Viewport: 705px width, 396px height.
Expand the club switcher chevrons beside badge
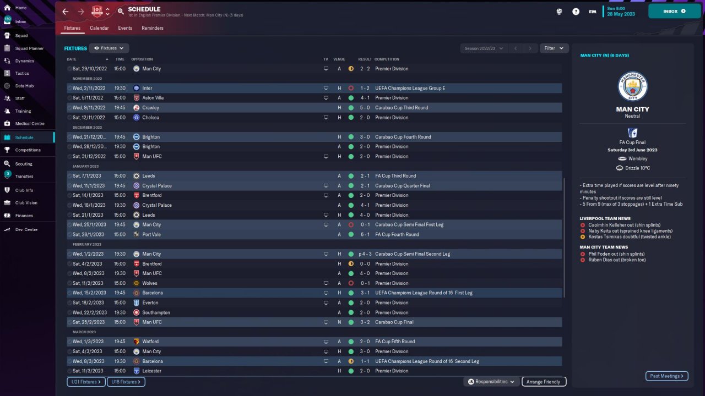coord(107,11)
